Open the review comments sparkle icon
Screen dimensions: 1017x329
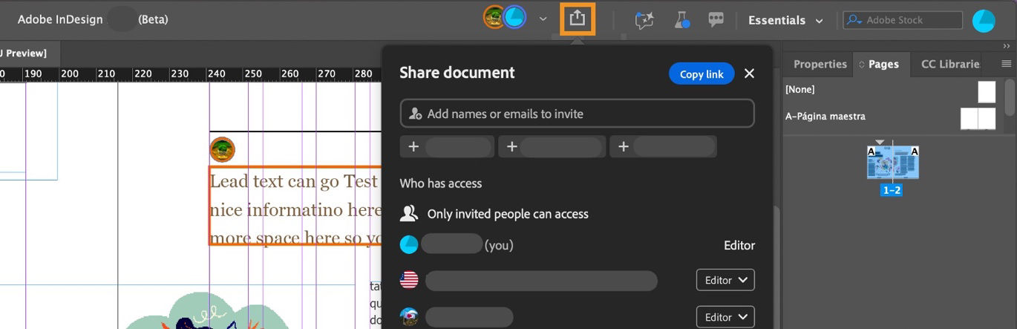tap(644, 20)
